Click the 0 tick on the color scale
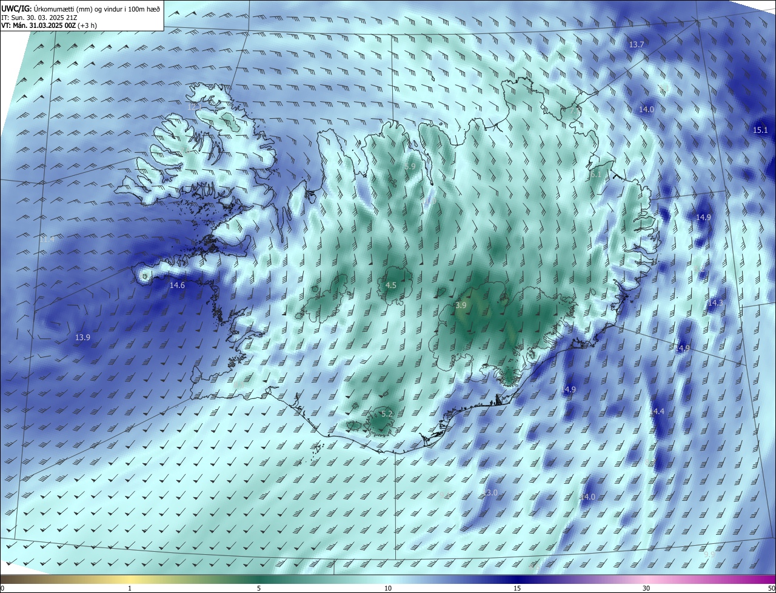The width and height of the screenshot is (776, 593). click(2, 588)
